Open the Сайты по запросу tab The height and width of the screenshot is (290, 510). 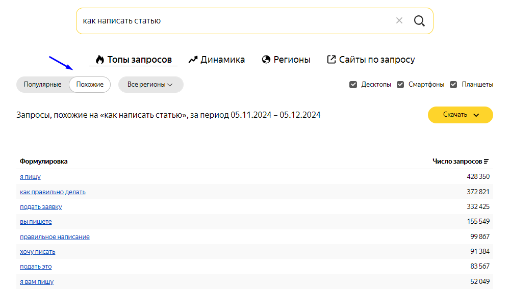pos(371,60)
